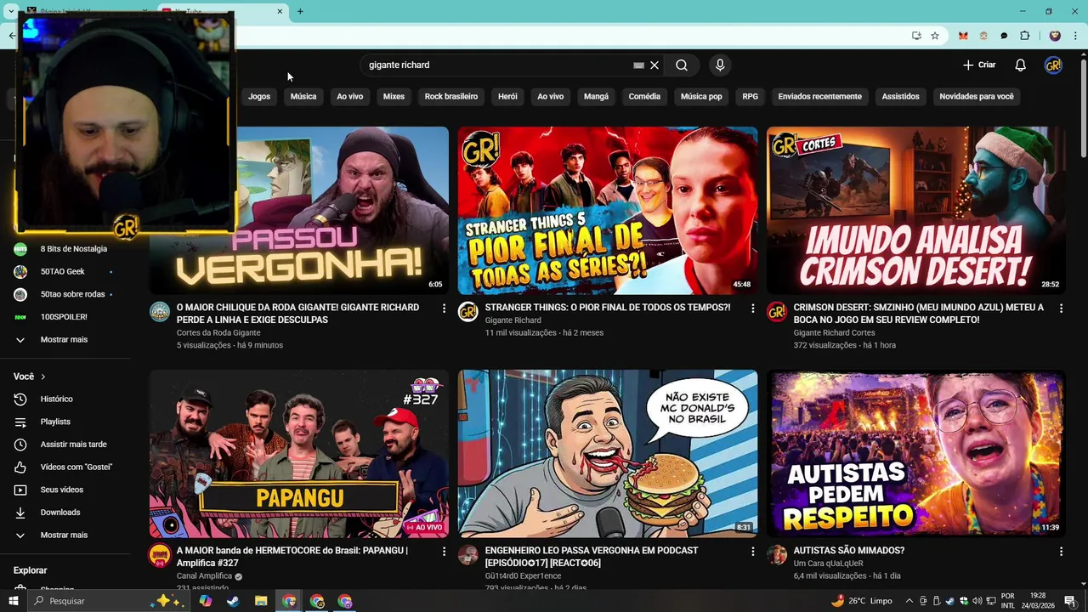Open Chrome tab search dropdown
The width and height of the screenshot is (1088, 612).
[11, 11]
